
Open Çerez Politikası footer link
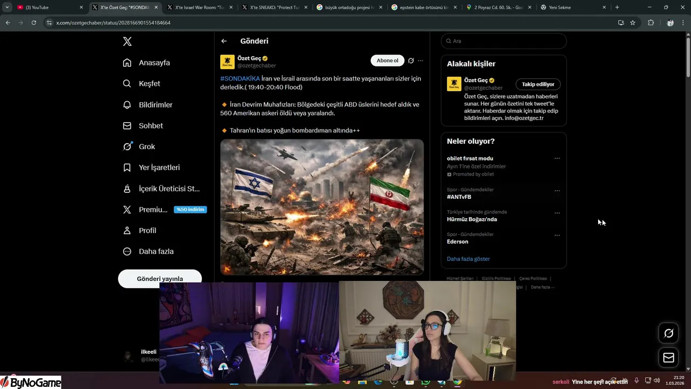click(x=533, y=278)
